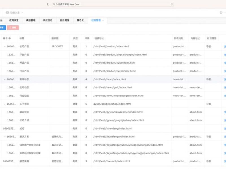Viewport: 226px width, 169px height.
Task: Collapse the 公司产品 row
Action: [5, 46]
